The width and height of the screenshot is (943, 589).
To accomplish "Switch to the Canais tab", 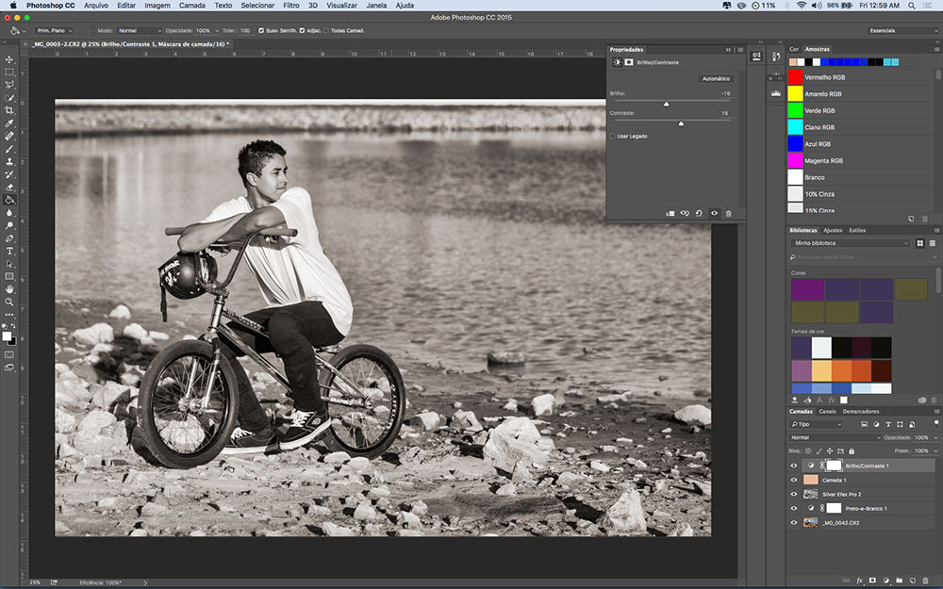I will click(x=827, y=411).
